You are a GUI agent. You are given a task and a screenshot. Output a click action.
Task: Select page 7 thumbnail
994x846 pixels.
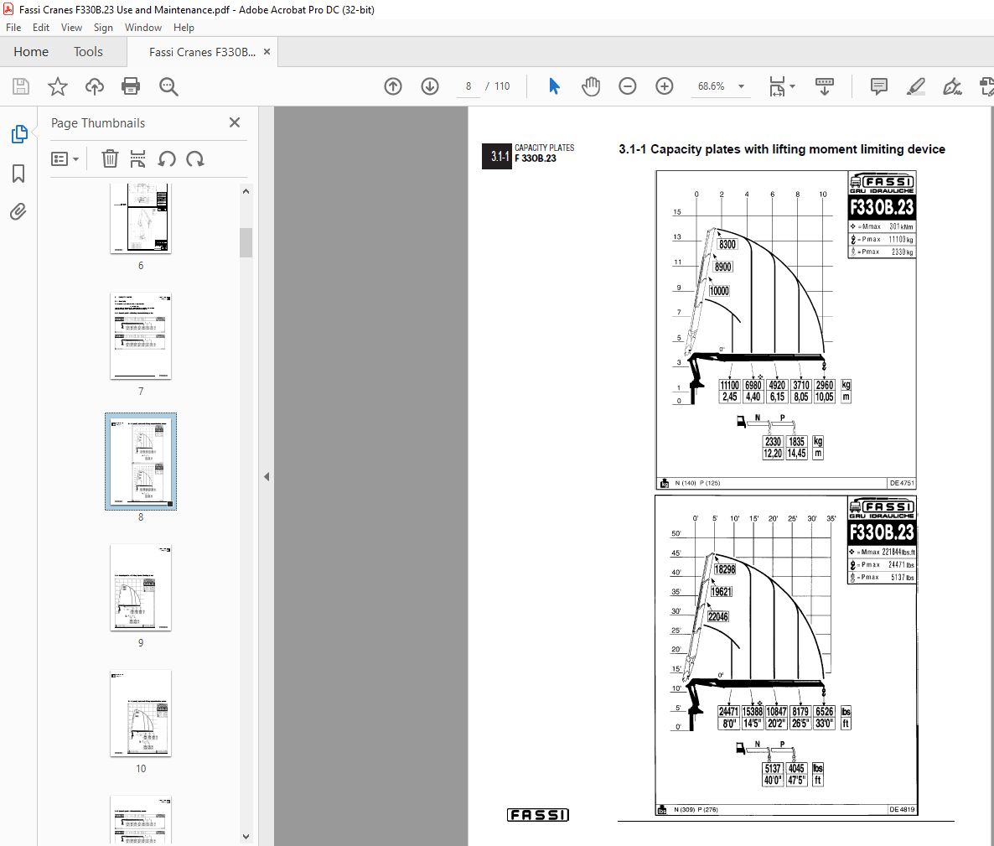141,336
